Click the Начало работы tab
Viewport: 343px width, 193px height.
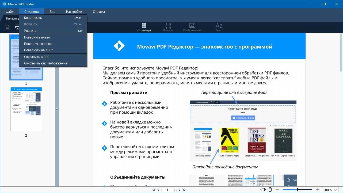click(12, 18)
